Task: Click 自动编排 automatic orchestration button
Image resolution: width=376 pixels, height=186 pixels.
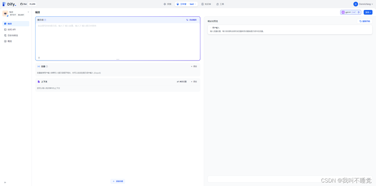Action: tap(191, 20)
